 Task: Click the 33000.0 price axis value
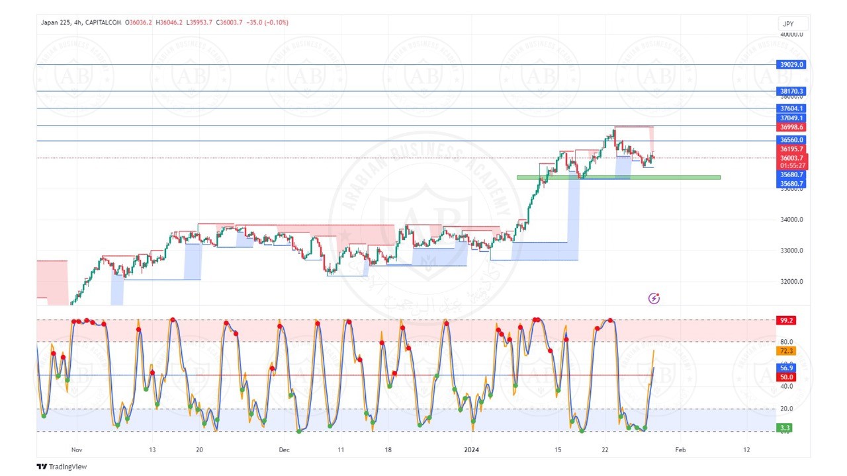click(x=791, y=251)
